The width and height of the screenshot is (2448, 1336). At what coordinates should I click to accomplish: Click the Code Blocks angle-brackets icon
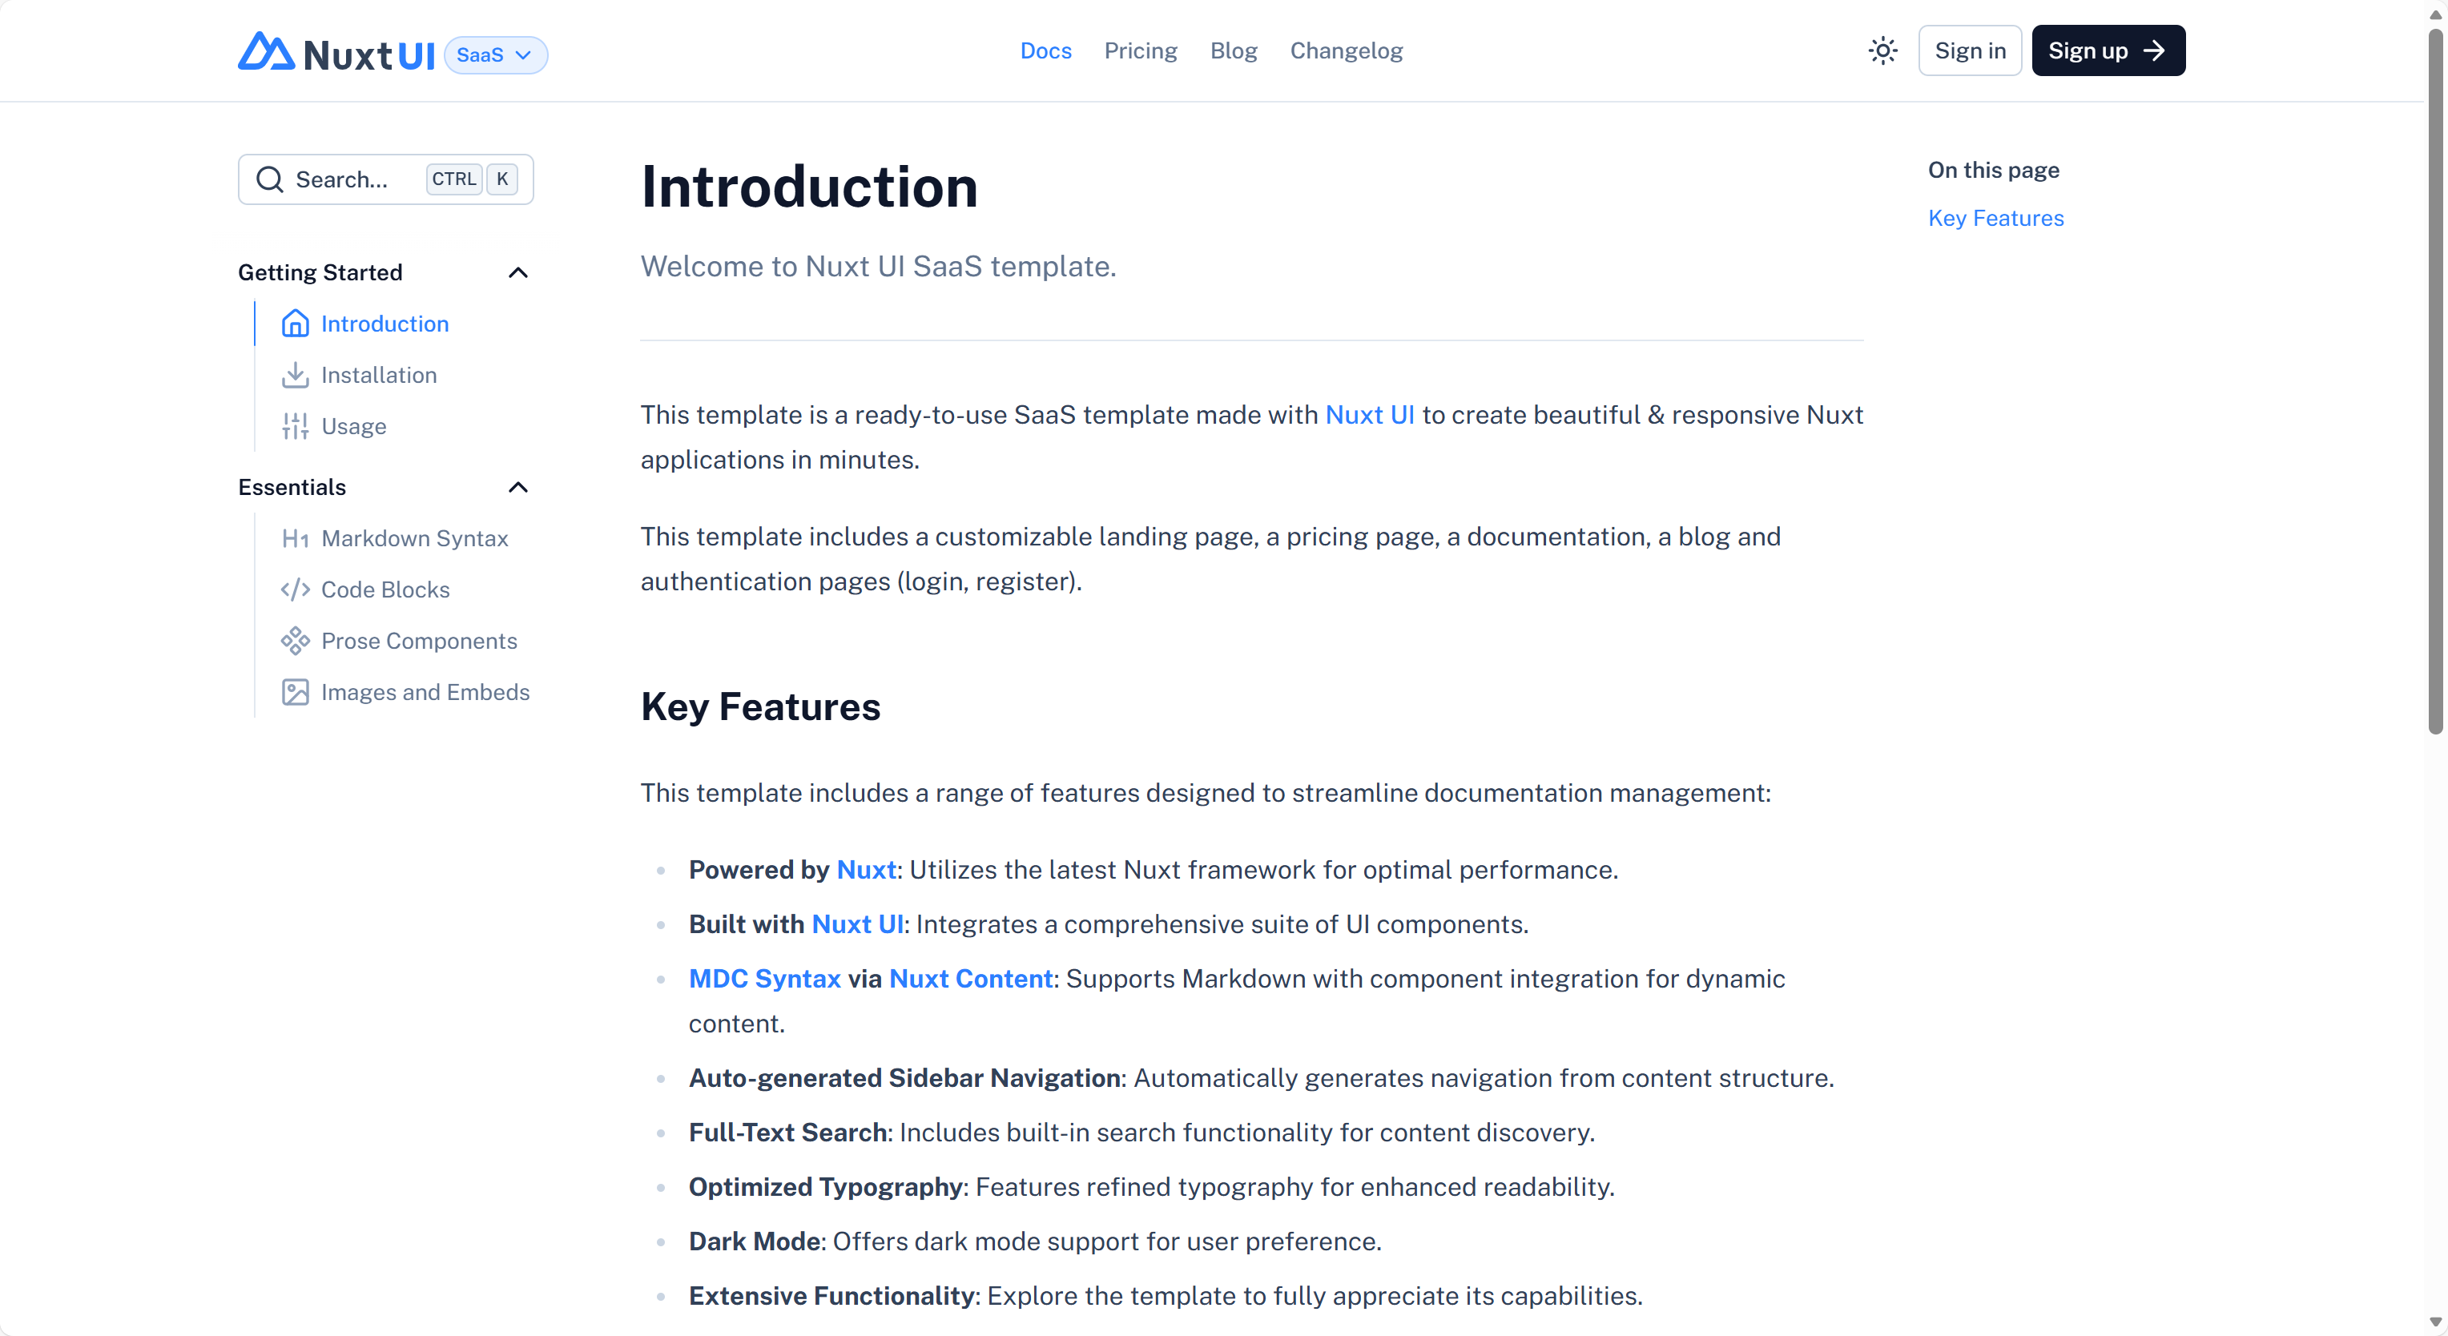(296, 590)
